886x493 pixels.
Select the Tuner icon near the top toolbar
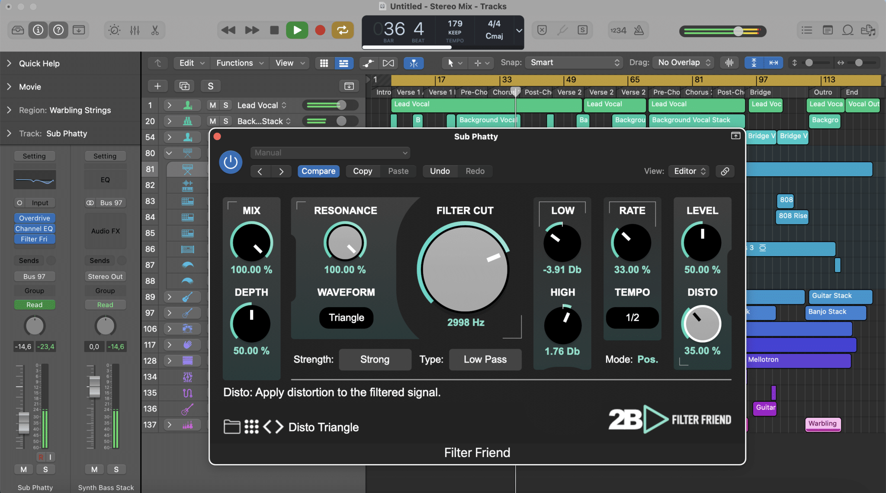[x=562, y=30]
